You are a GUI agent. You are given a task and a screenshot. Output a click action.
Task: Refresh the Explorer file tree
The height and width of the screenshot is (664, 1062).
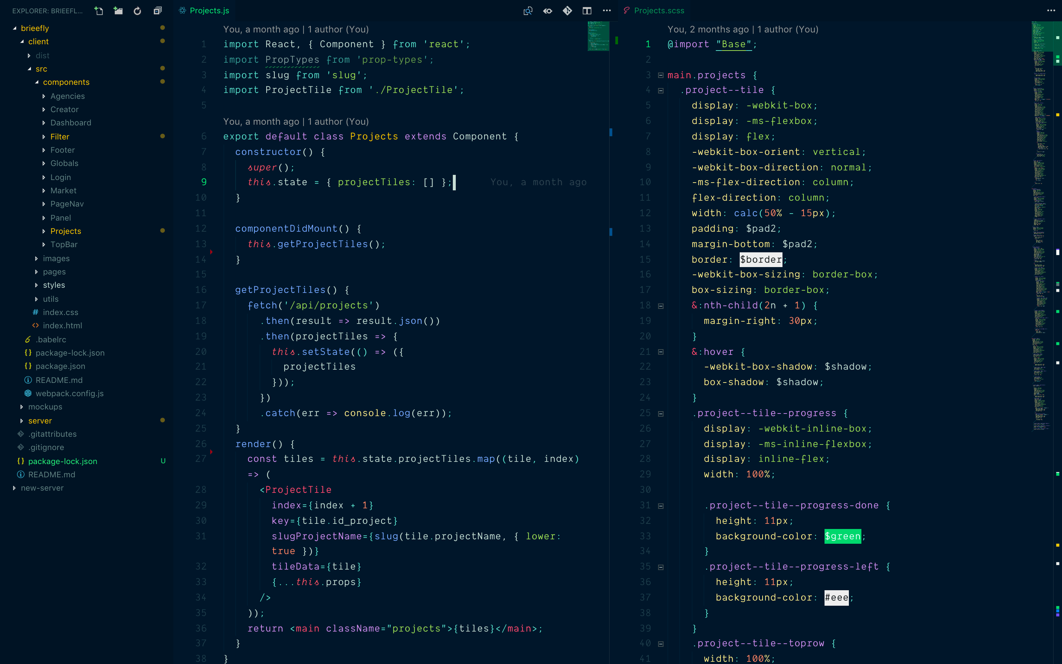(137, 11)
